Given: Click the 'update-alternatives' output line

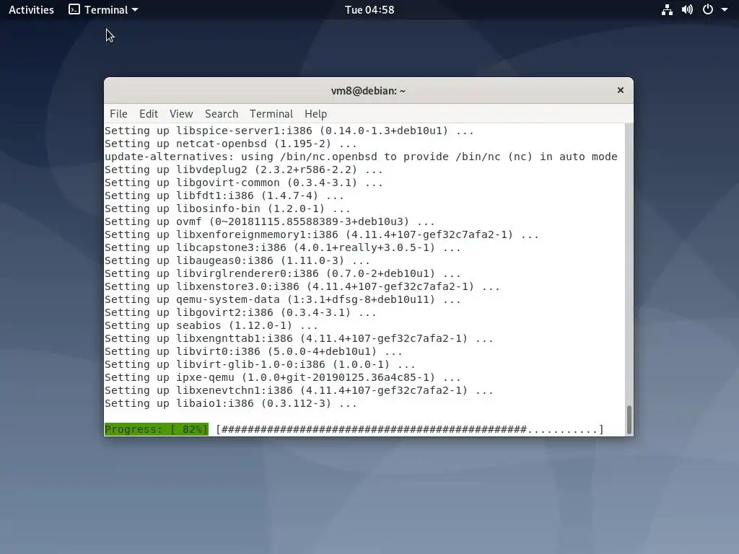Looking at the screenshot, I should pyautogui.click(x=361, y=157).
